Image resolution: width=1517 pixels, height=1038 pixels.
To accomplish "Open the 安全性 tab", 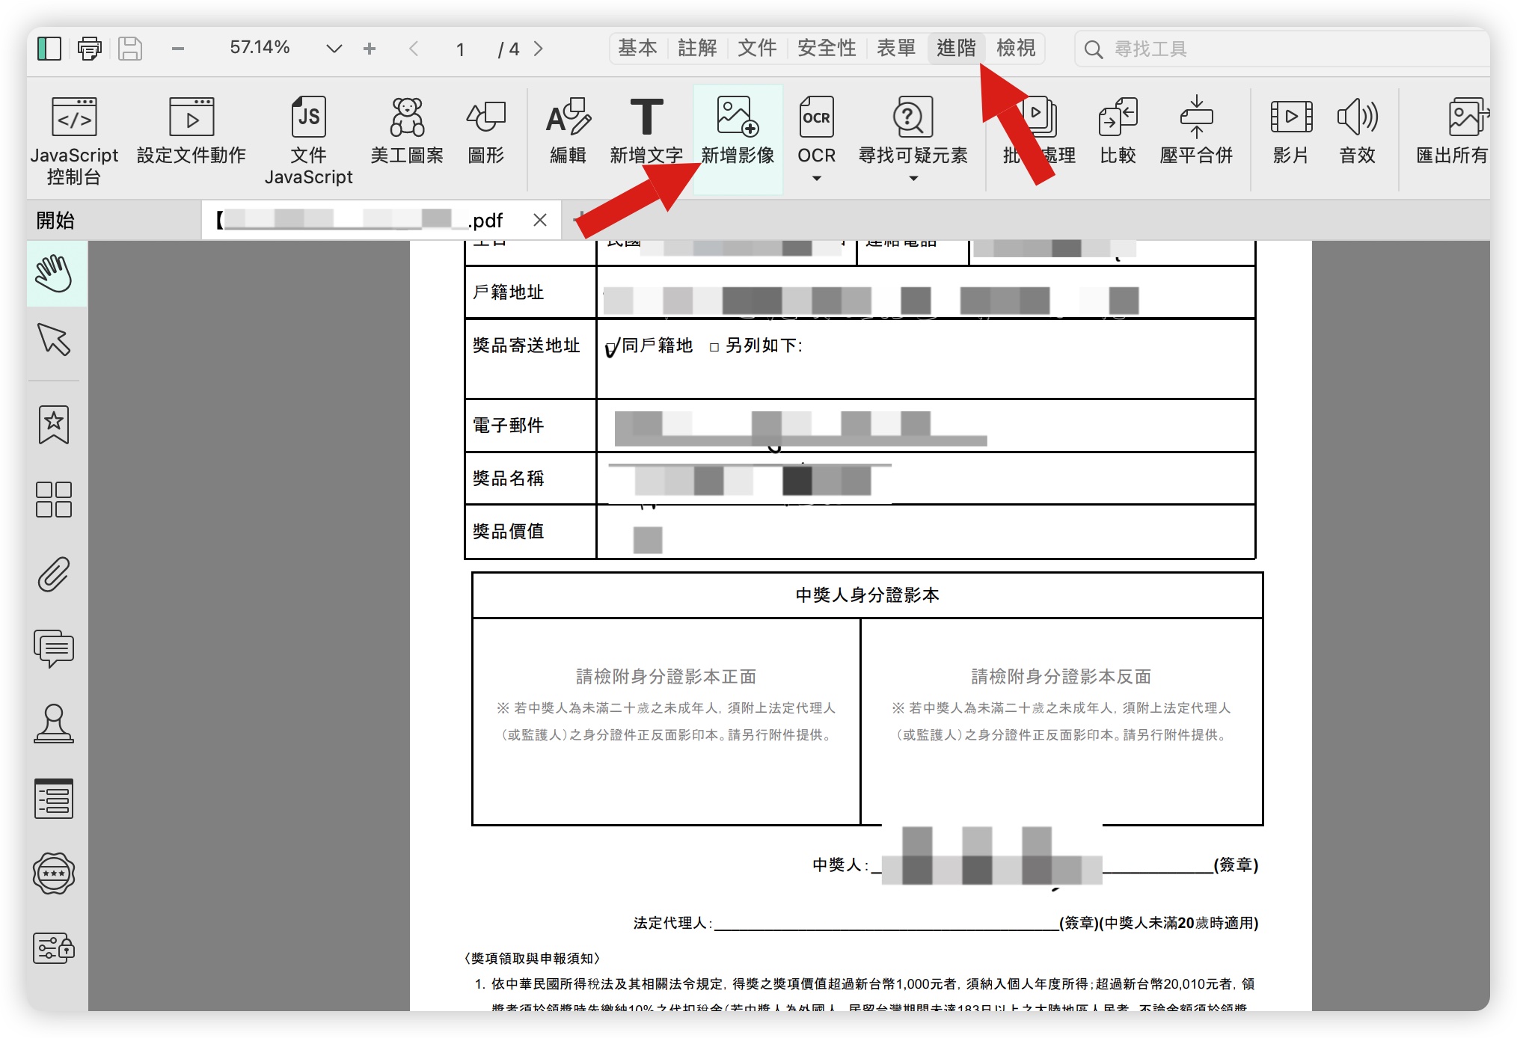I will tap(827, 49).
